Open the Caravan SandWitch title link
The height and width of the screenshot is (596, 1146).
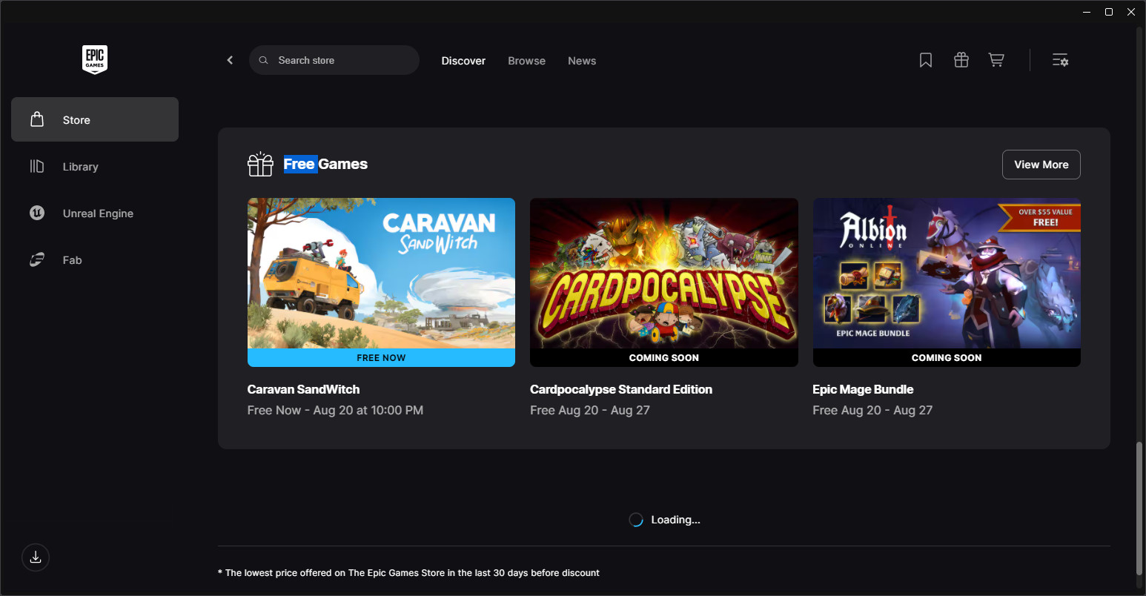tap(303, 389)
